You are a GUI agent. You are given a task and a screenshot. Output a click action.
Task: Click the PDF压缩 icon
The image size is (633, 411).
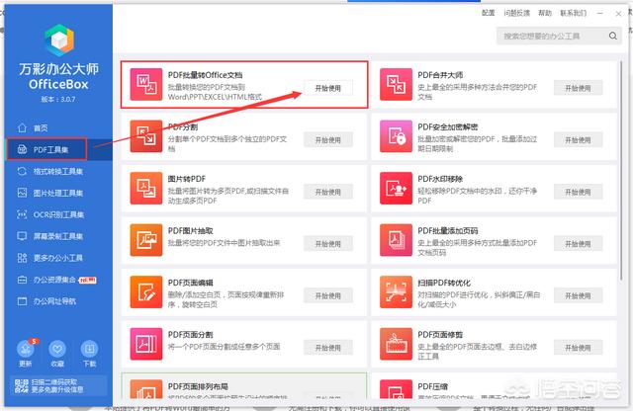pos(396,389)
